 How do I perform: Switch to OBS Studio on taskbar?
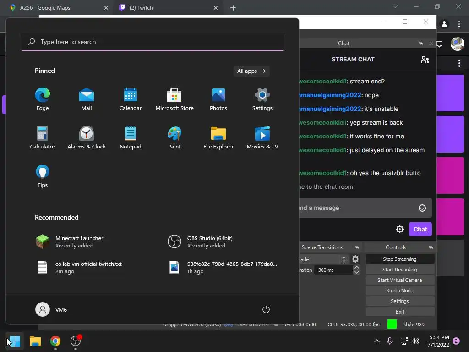click(76, 341)
